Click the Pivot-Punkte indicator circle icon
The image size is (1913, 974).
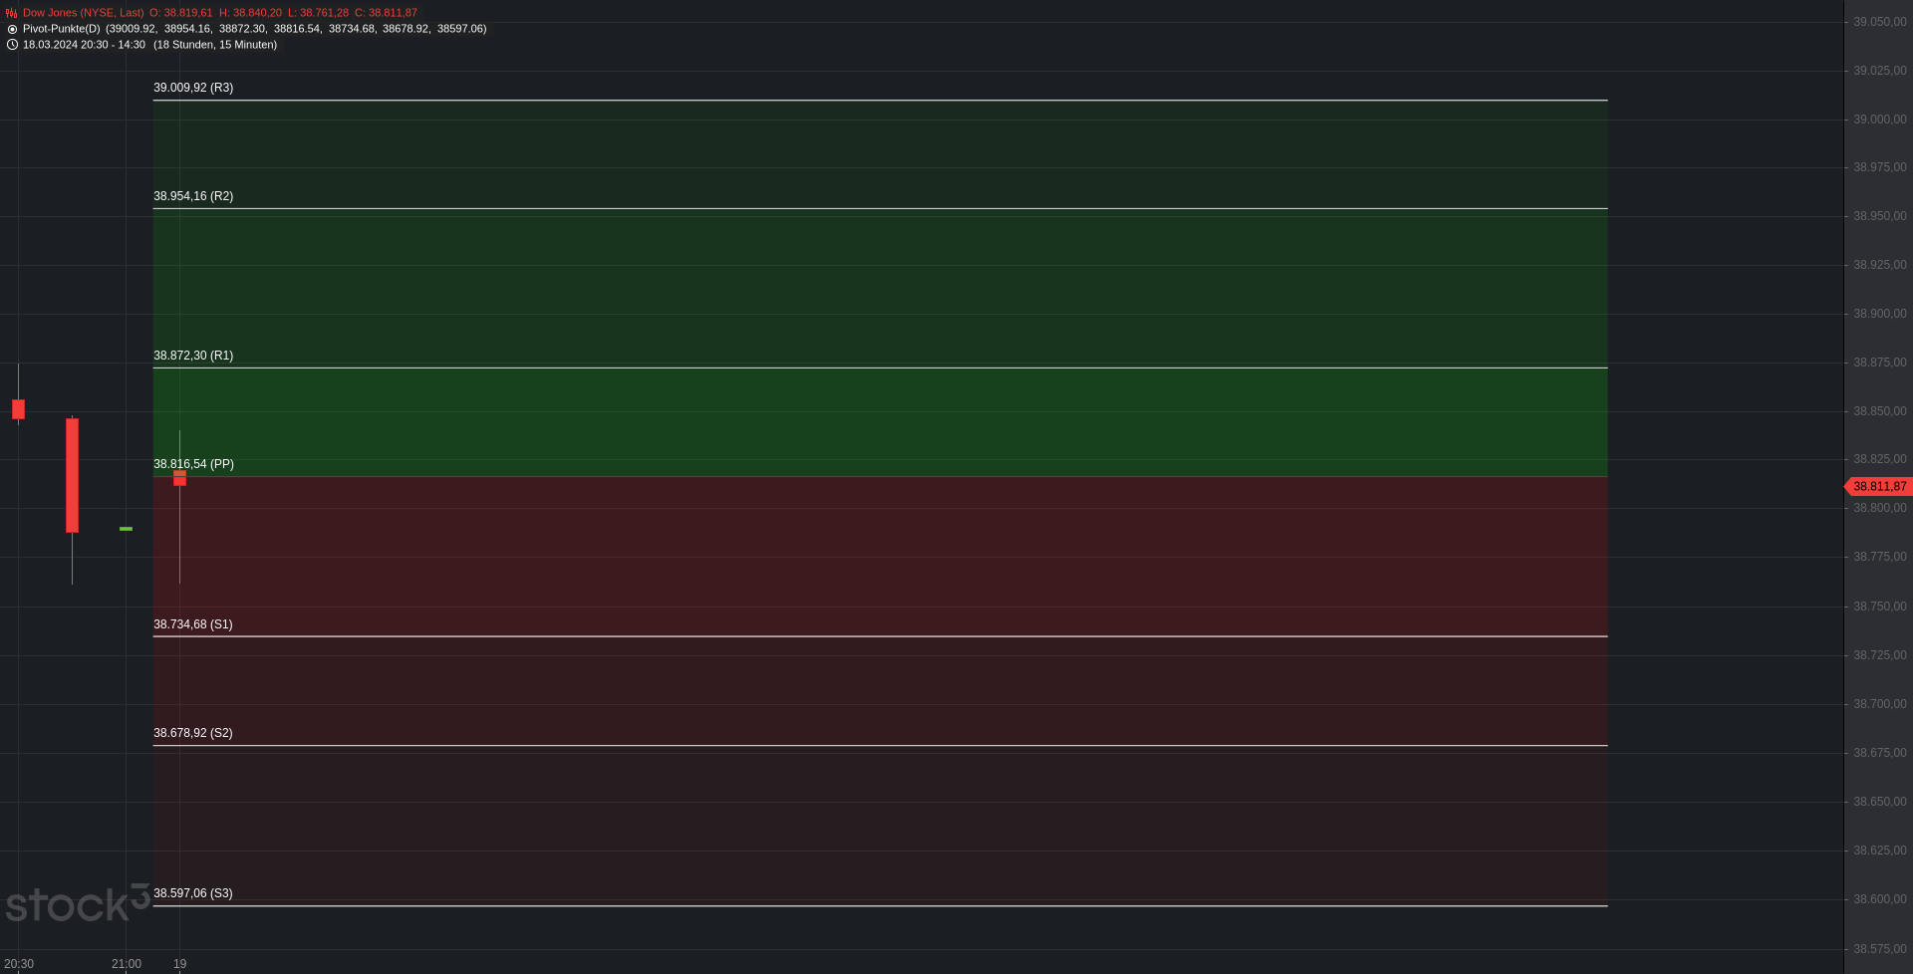tap(12, 29)
